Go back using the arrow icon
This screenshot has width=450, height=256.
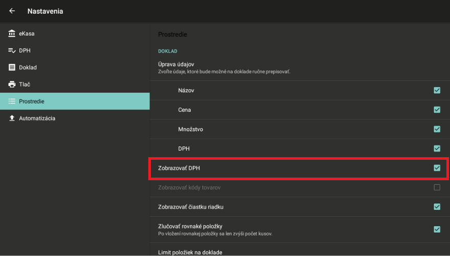tap(12, 11)
